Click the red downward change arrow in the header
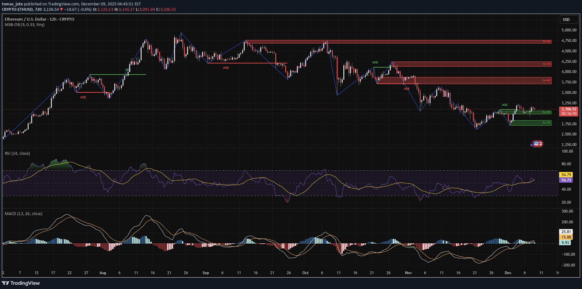 coord(61,10)
